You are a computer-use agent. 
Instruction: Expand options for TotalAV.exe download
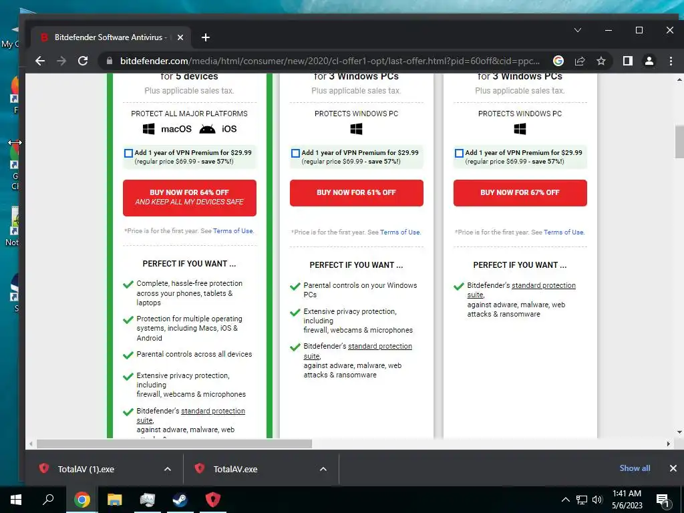(323, 470)
